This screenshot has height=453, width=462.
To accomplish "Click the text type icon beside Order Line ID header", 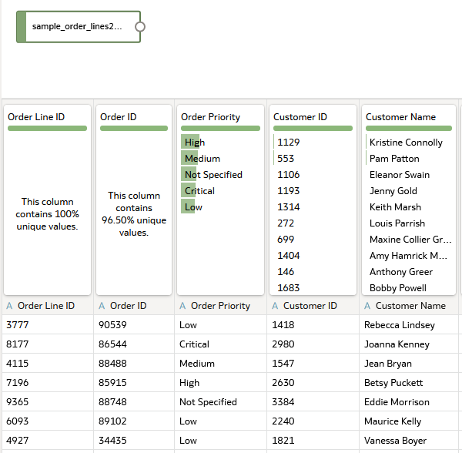I will coord(9,306).
